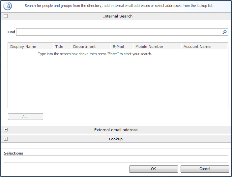The width and height of the screenshot is (232, 177).
Task: Click the Internal Search header bar
Action: (118, 16)
